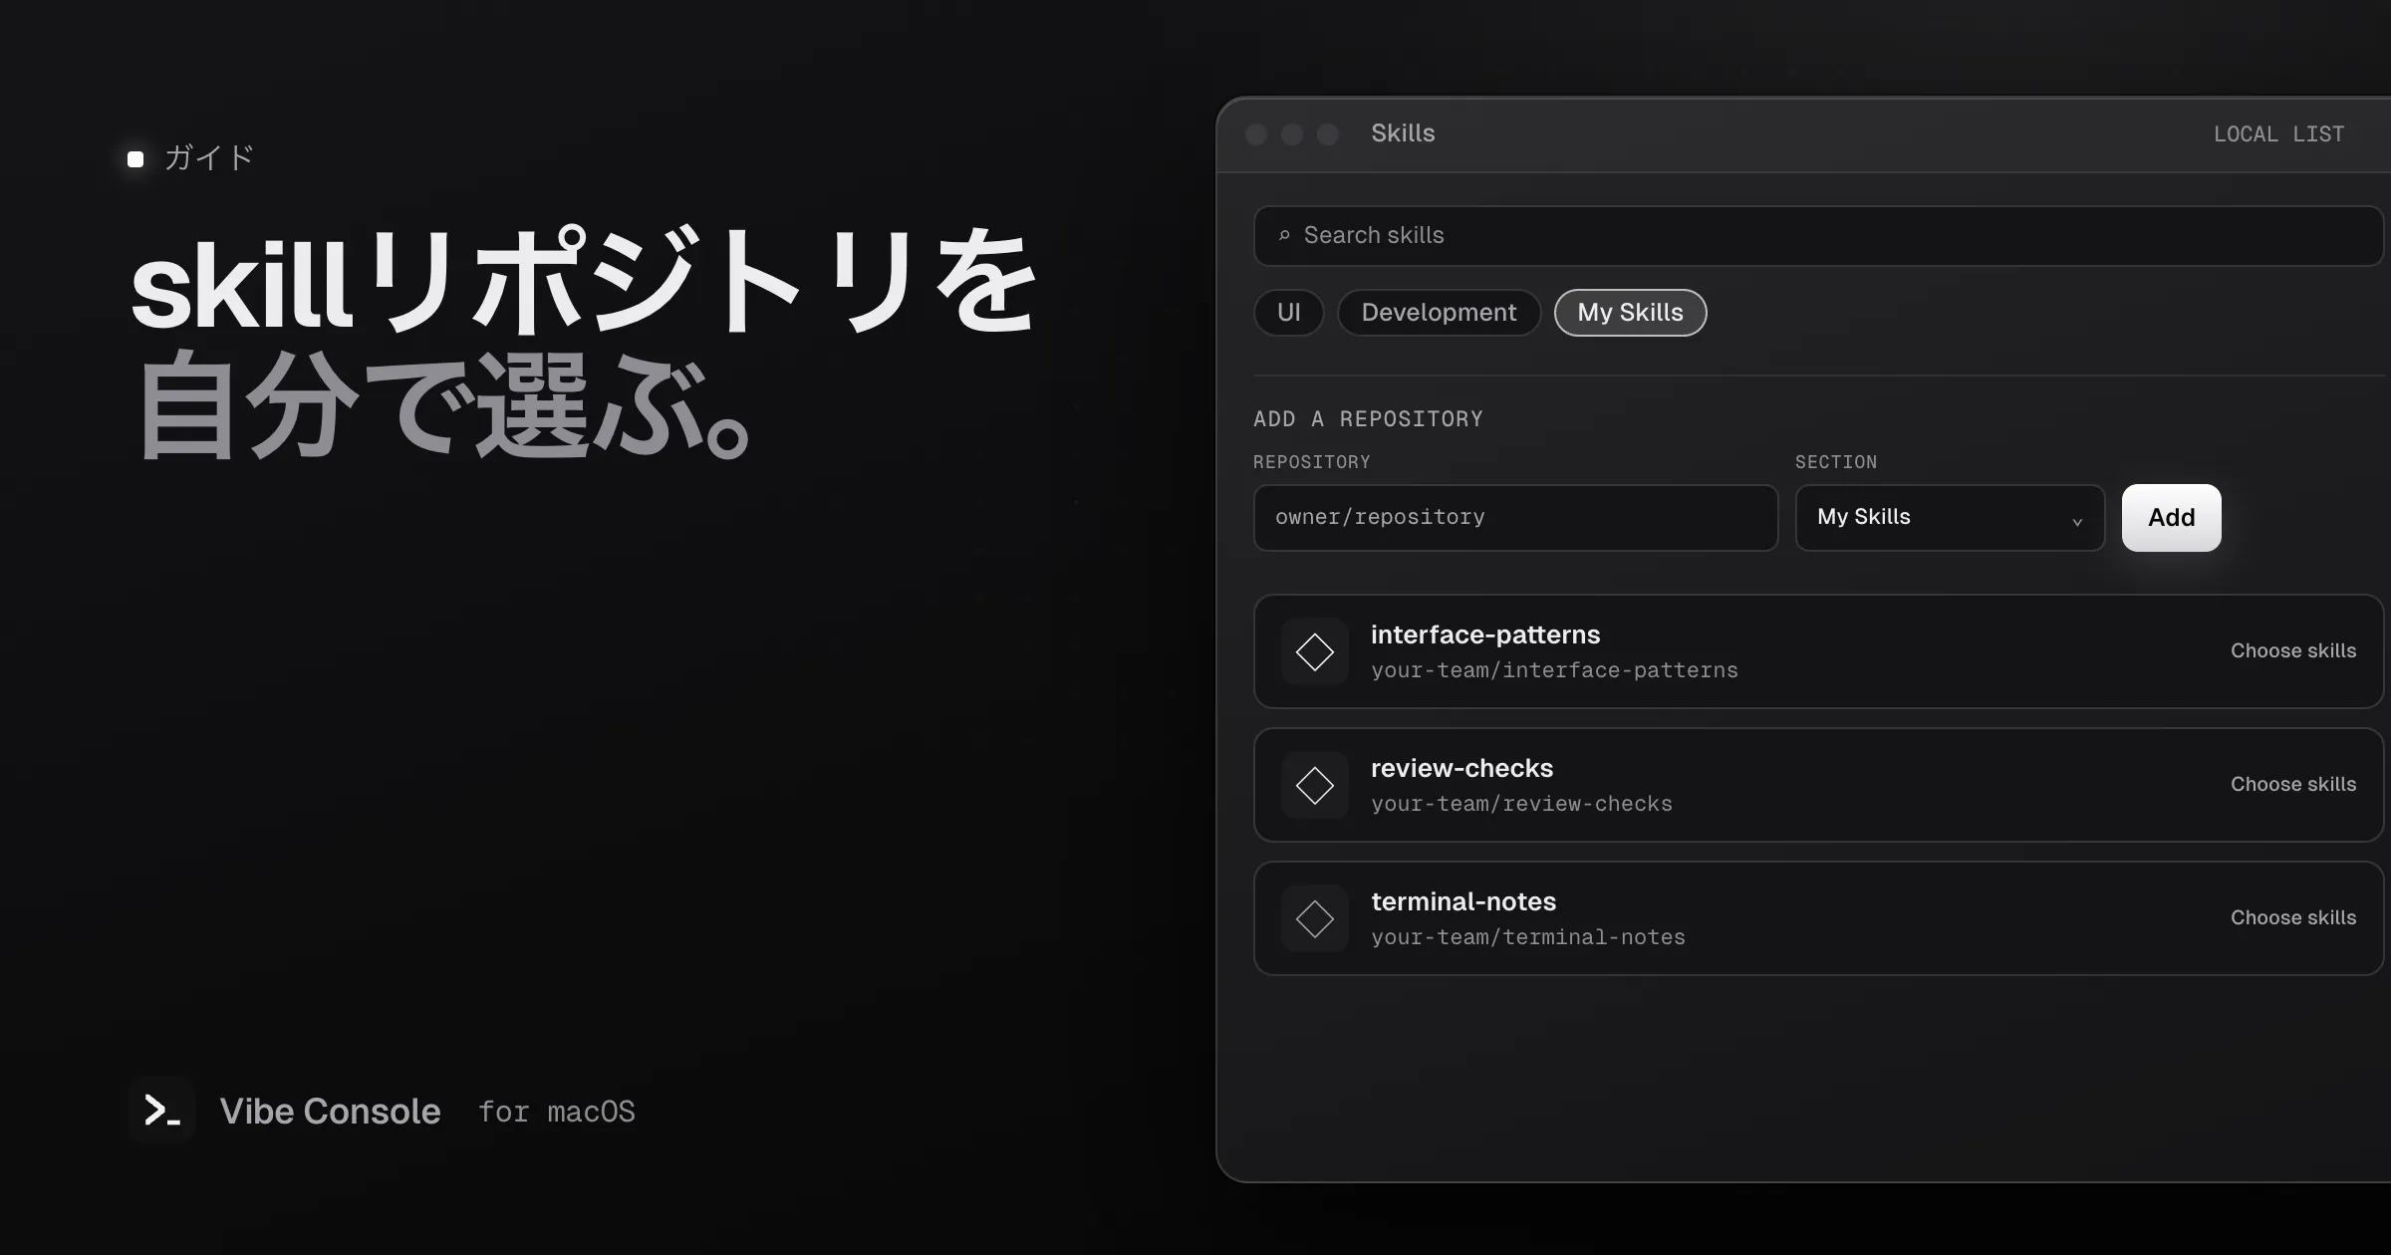
Task: Click the Vibe Console terminal logo
Action: point(161,1110)
